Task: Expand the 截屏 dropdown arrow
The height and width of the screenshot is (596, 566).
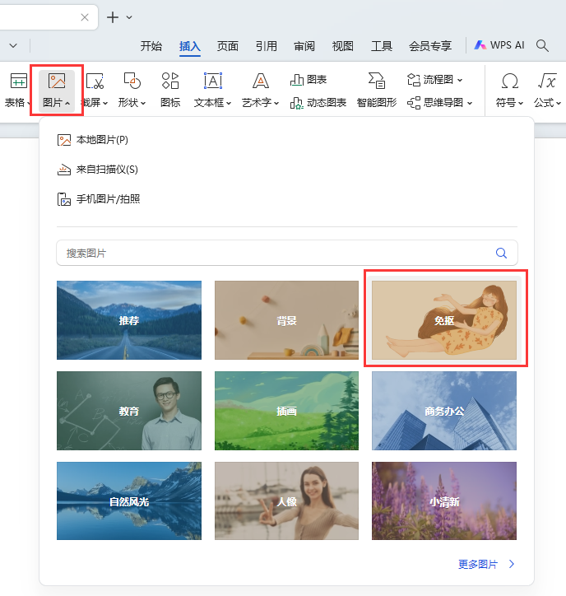Action: 105,103
